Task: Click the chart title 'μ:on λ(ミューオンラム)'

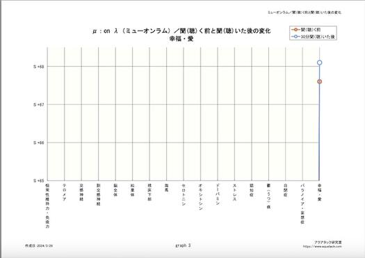Action: click(133, 31)
